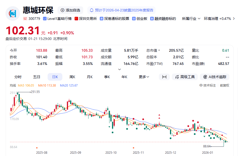This screenshot has height=156, width=238.
Task: Expand the 所属行业 dropdown
Action: tap(191, 19)
